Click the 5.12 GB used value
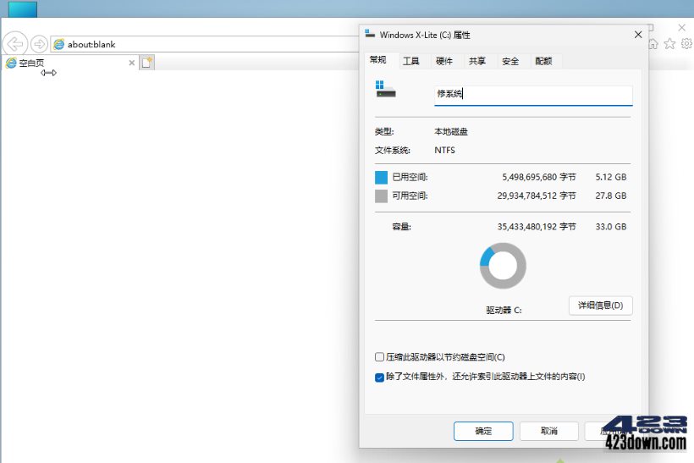 pos(611,177)
